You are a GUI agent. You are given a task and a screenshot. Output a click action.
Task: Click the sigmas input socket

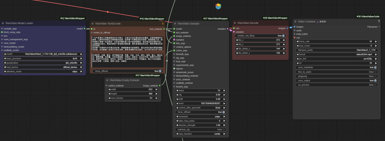coord(174,69)
